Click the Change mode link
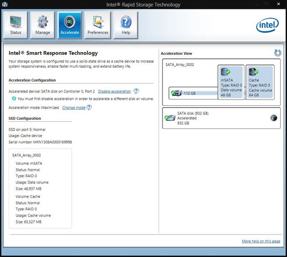 [74, 108]
